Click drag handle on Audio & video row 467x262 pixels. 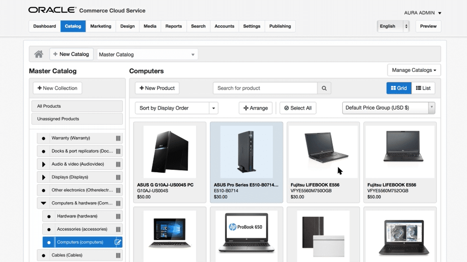click(118, 164)
